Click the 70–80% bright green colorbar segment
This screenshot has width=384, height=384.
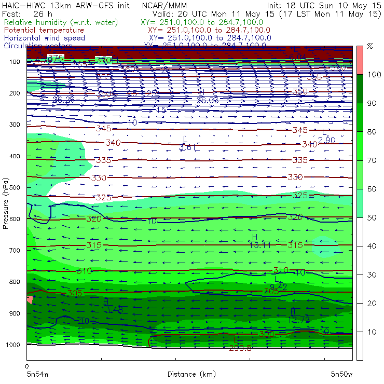pos(360,146)
